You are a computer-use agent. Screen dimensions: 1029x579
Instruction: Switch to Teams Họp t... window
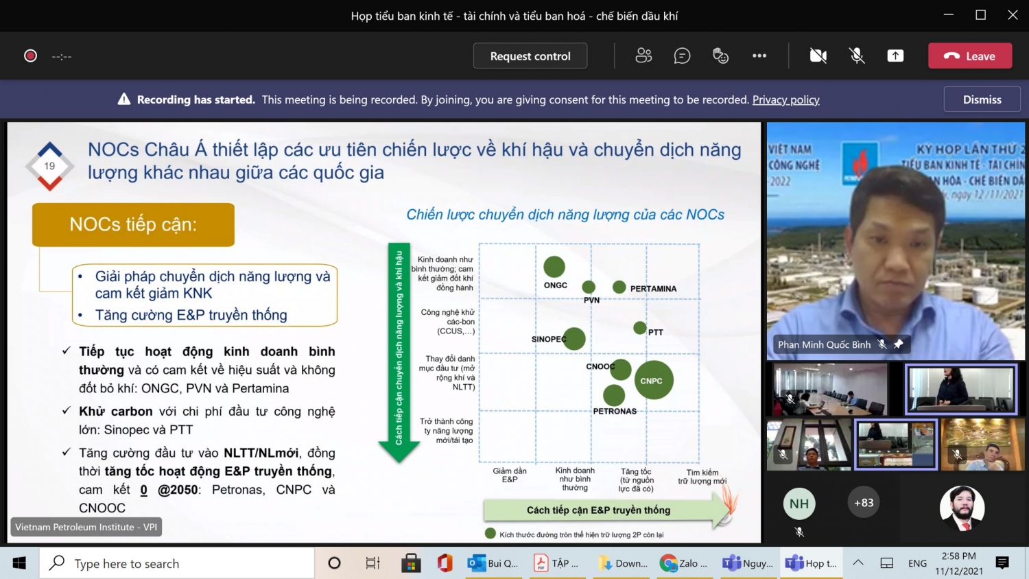click(x=813, y=563)
